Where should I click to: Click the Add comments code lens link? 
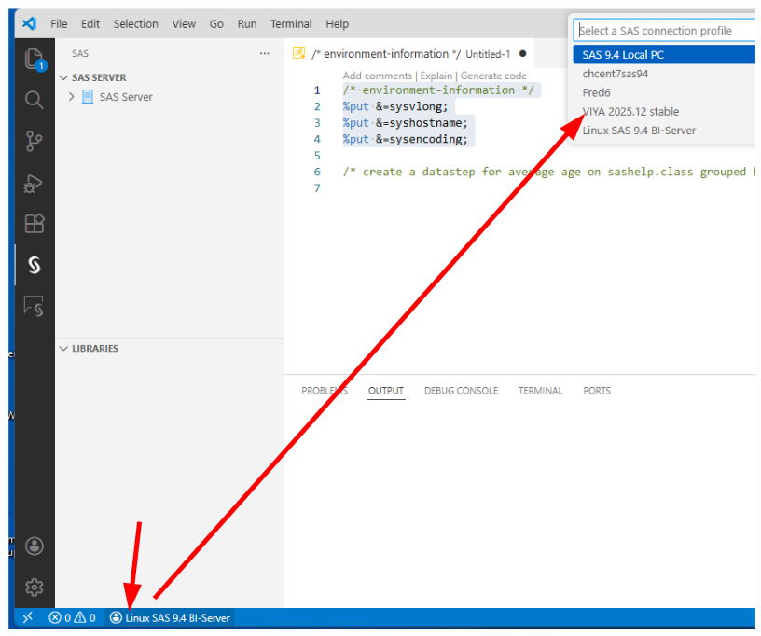click(377, 76)
